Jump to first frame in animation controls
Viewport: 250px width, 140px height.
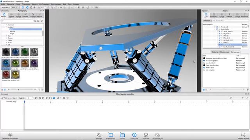tap(36, 98)
